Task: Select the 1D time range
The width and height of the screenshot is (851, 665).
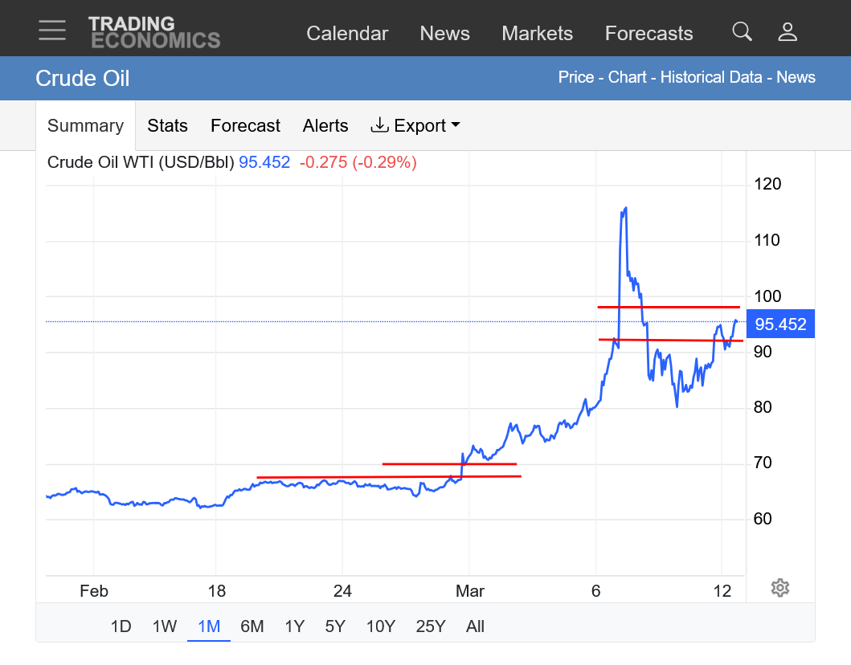Action: coord(121,626)
